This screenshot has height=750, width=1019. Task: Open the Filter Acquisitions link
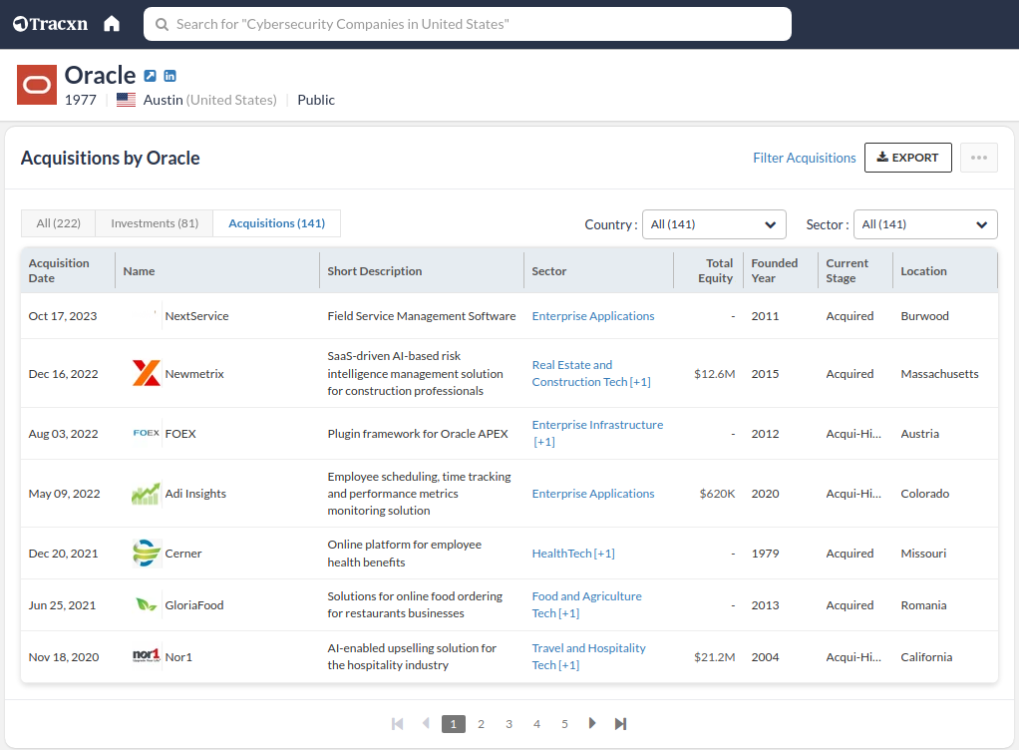pos(804,158)
